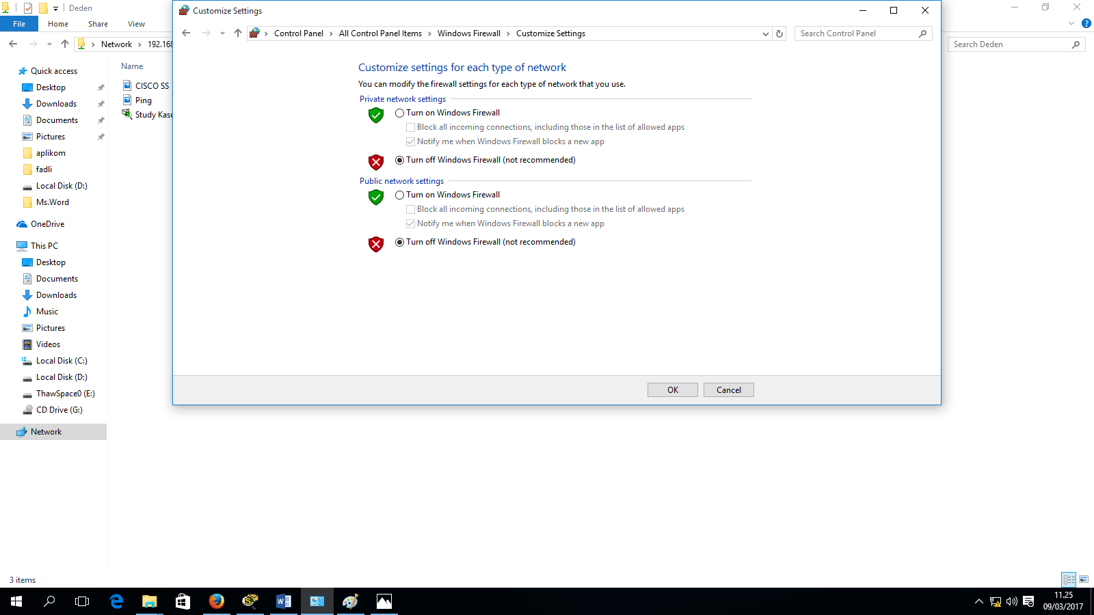Switch to Control Panel on the taskbar
The width and height of the screenshot is (1094, 615).
317,601
